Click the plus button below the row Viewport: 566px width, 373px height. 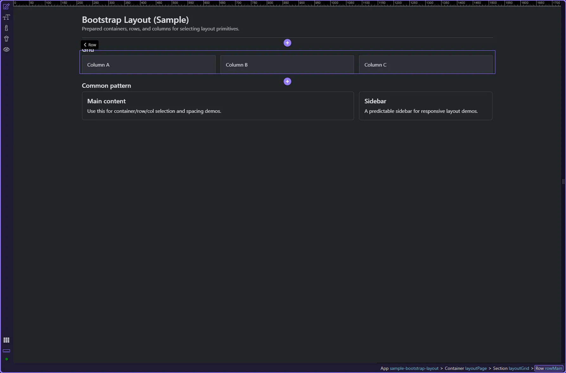point(287,81)
